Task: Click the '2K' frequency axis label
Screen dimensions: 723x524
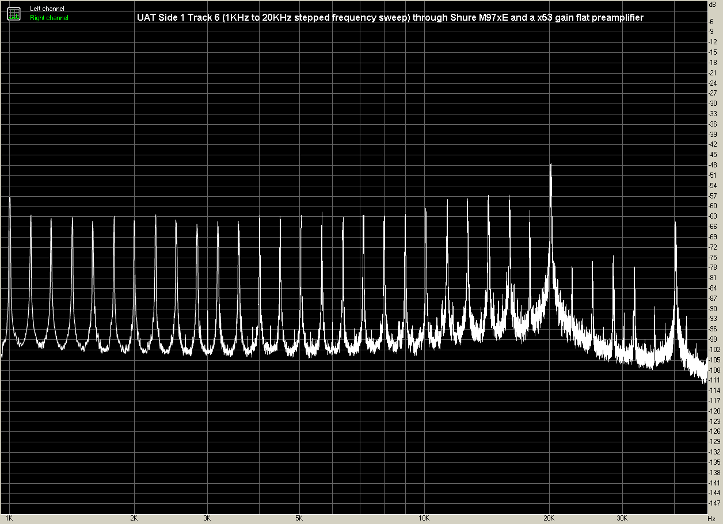Action: [x=135, y=519]
